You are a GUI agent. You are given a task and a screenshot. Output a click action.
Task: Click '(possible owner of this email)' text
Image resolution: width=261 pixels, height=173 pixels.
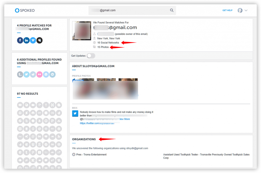coord(131,34)
